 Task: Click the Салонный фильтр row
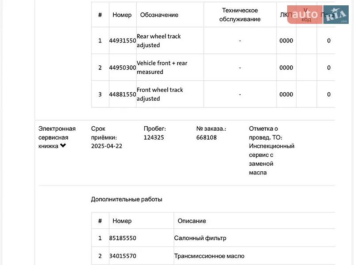point(213,238)
